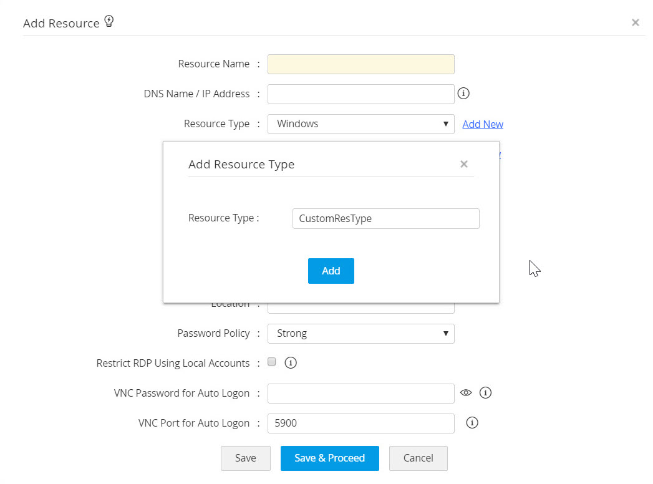Click info icon beside Restrict RDP checkbox
This screenshot has width=653, height=484.
pyautogui.click(x=290, y=362)
